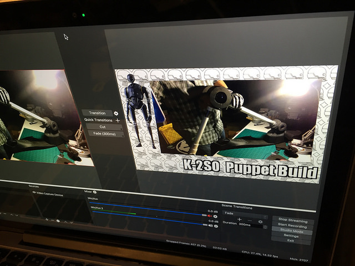Image resolution: width=355 pixels, height=266 pixels.
Task: Click the kb/s 2707 bitrate readout
Action: pyautogui.click(x=299, y=259)
